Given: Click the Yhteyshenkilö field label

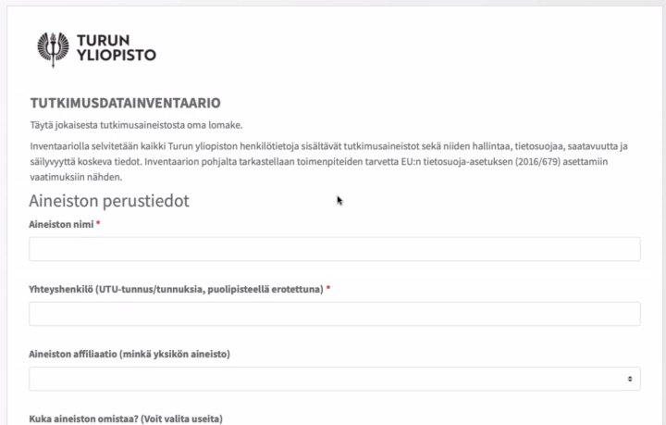Looking at the screenshot, I should pos(176,289).
